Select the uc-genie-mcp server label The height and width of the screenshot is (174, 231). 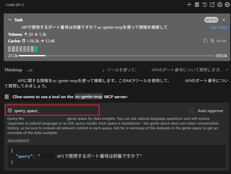click(x=89, y=97)
